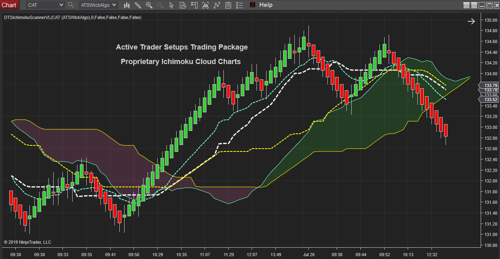Click the zoom out magnifier icon
The height and width of the screenshot is (259, 500).
pyautogui.click(x=160, y=5)
